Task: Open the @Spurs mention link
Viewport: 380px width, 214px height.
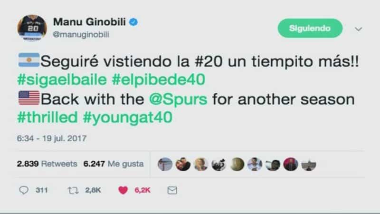Action: [x=178, y=99]
